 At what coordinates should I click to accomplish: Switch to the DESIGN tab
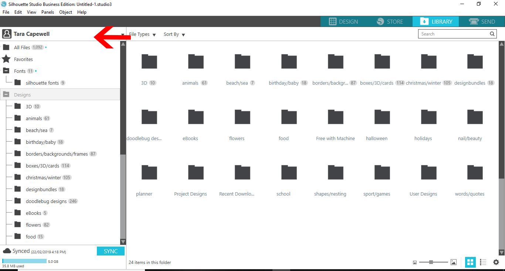[343, 21]
